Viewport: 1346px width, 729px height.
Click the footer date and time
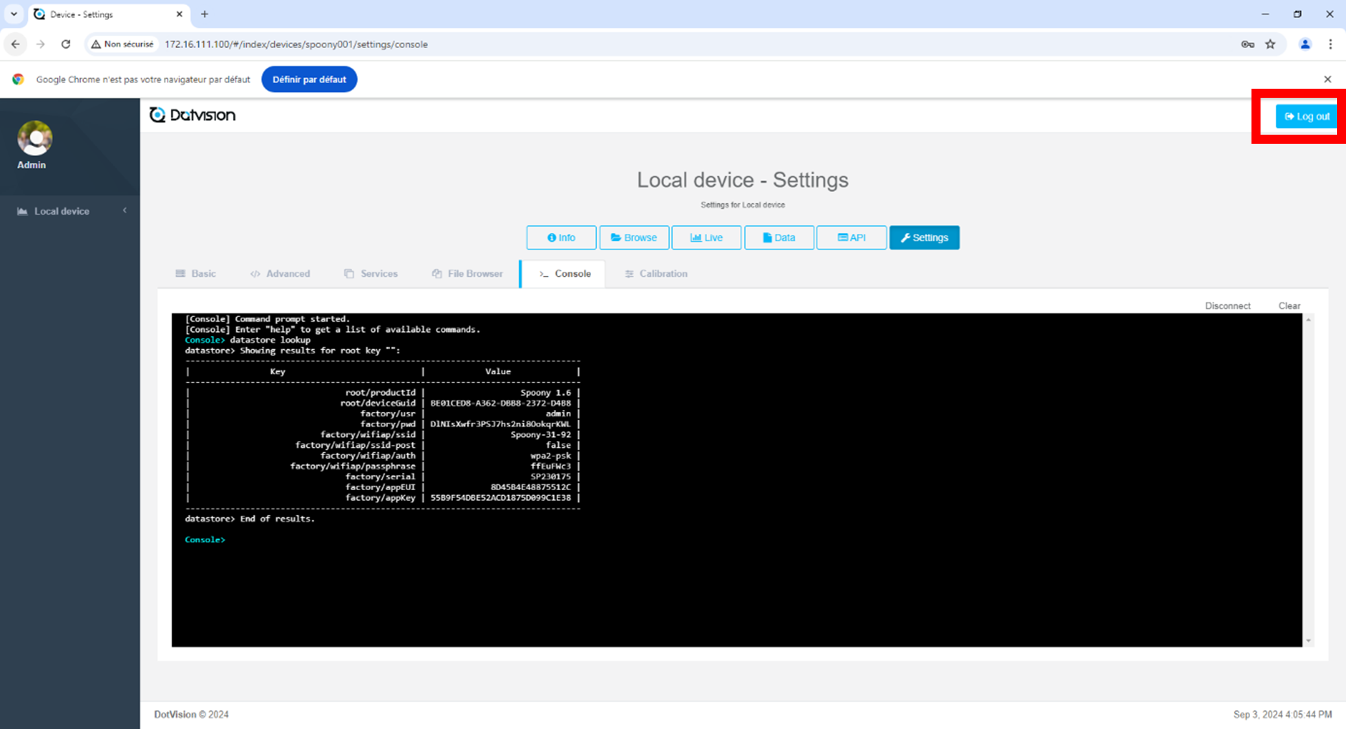pyautogui.click(x=1283, y=714)
